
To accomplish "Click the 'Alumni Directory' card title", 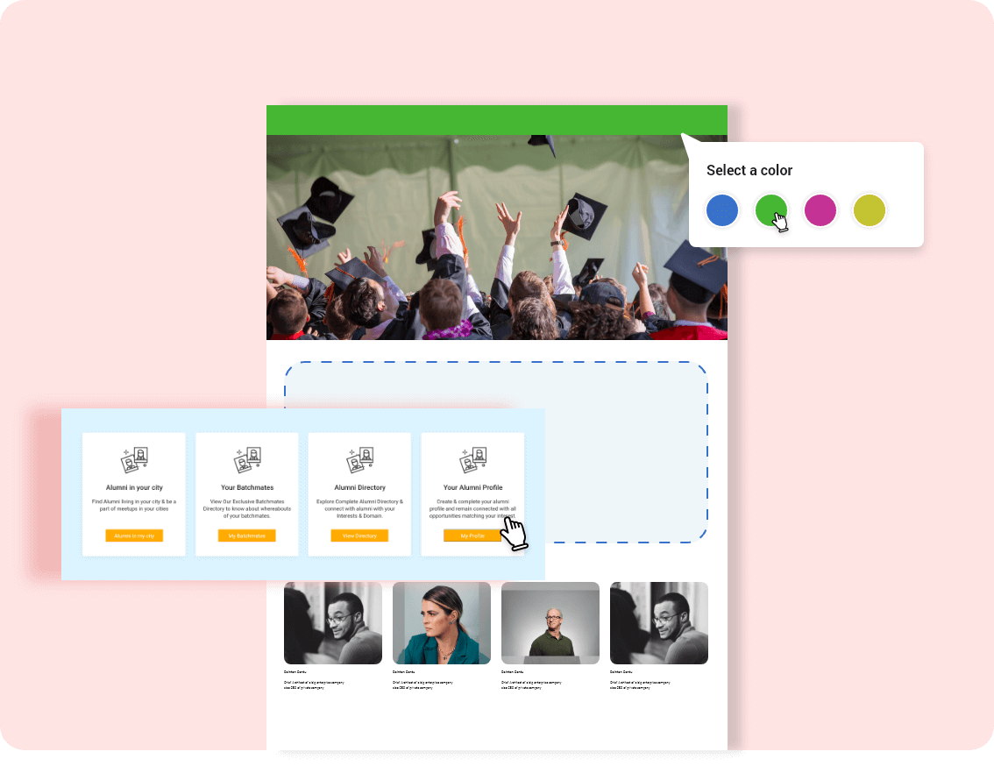I will 359,487.
